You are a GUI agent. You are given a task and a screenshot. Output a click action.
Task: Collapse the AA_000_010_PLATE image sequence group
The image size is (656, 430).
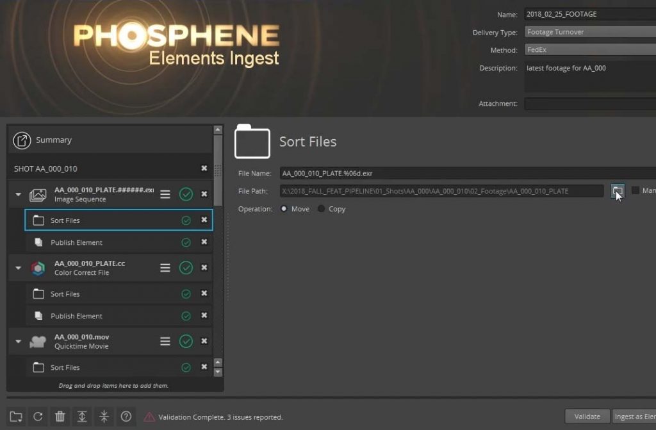click(18, 194)
